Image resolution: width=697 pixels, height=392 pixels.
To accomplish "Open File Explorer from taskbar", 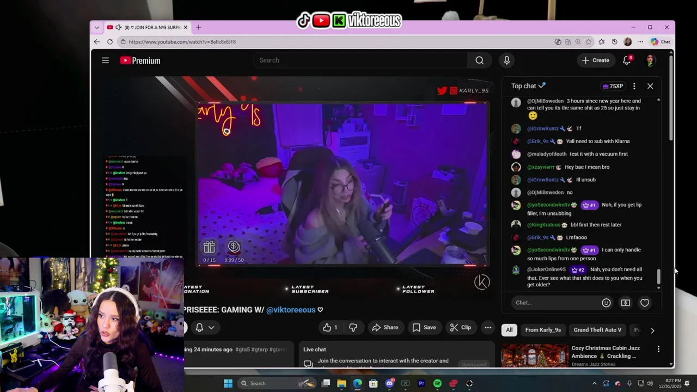I will 341,383.
